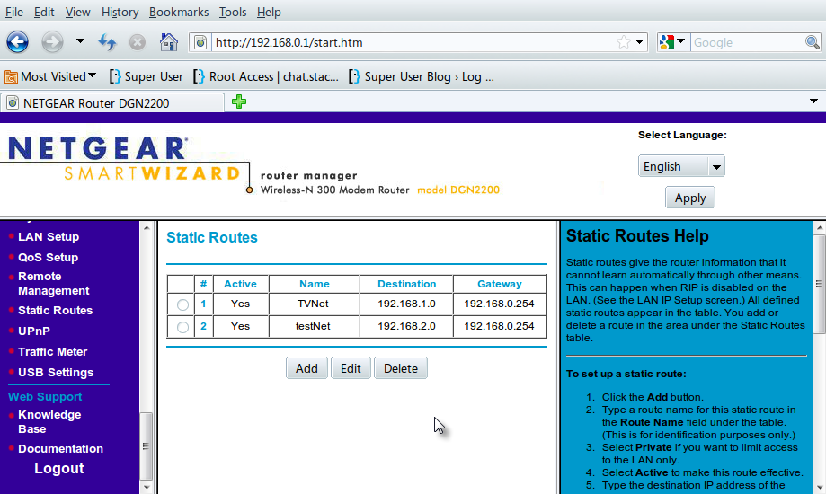This screenshot has width=826, height=494.
Task: Click the Destination column header
Action: pos(406,284)
